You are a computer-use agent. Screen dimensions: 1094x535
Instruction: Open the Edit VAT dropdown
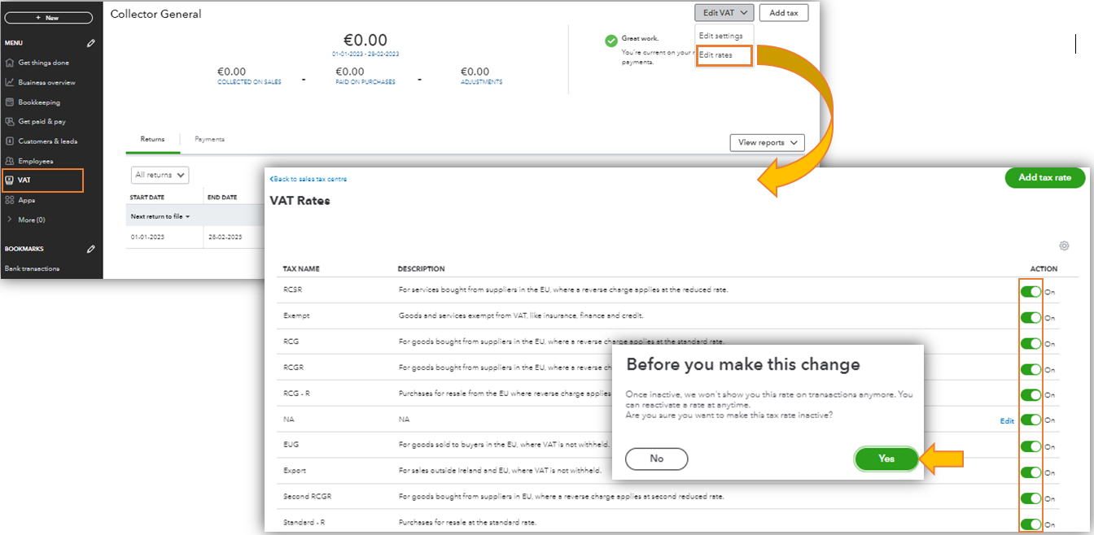(724, 12)
